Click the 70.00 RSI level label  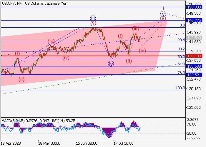pyautogui.click(x=192, y=124)
